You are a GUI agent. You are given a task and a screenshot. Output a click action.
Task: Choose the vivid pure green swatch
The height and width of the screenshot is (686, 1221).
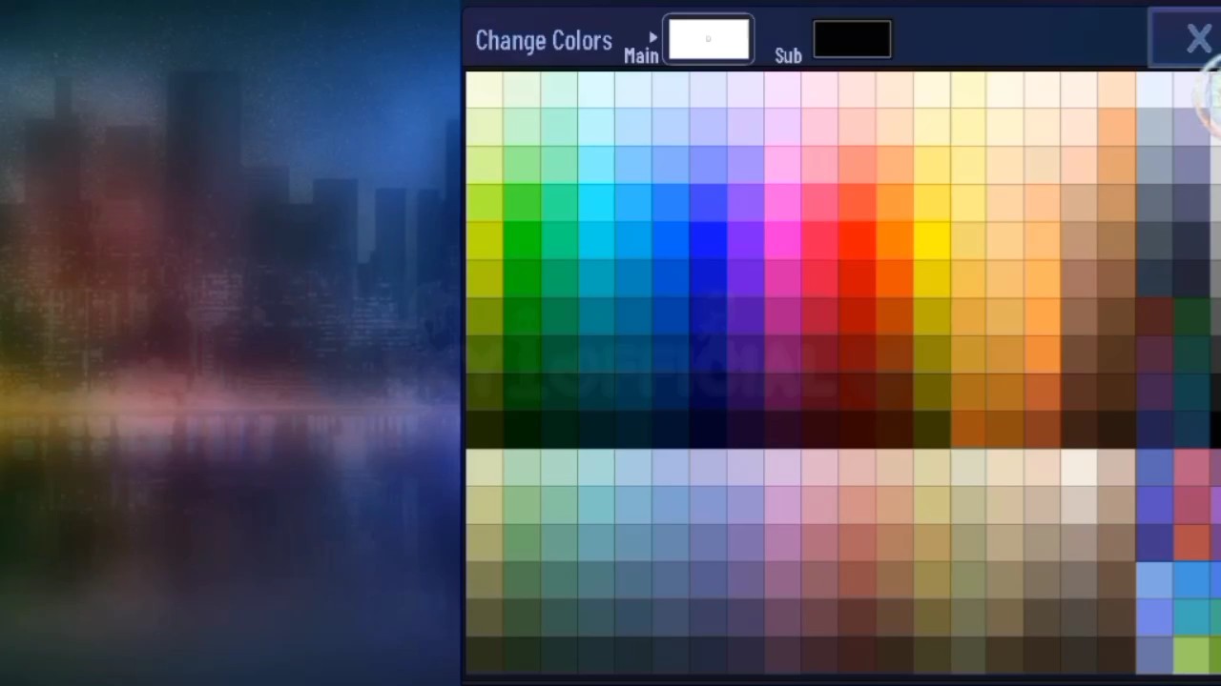522,240
